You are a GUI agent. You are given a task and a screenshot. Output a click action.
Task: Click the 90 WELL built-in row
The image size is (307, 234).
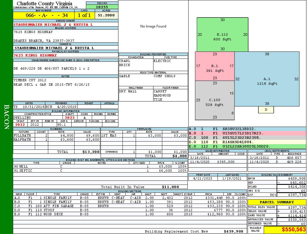[x=100, y=166]
